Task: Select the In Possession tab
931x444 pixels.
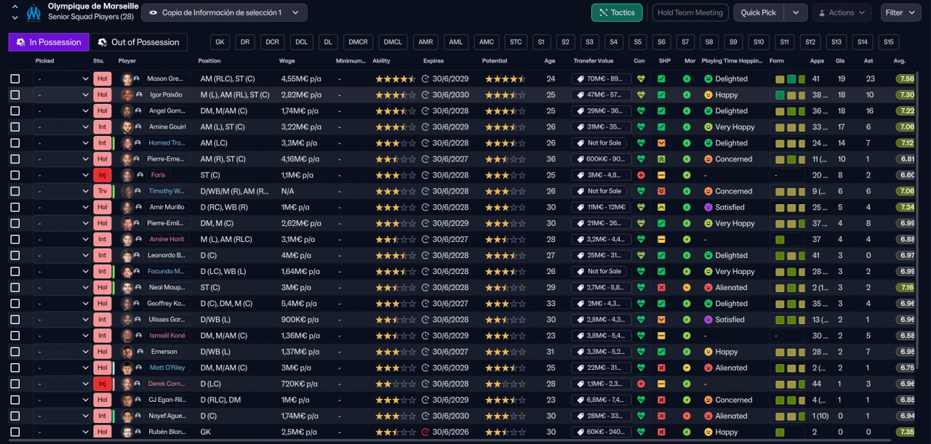Action: coord(49,42)
